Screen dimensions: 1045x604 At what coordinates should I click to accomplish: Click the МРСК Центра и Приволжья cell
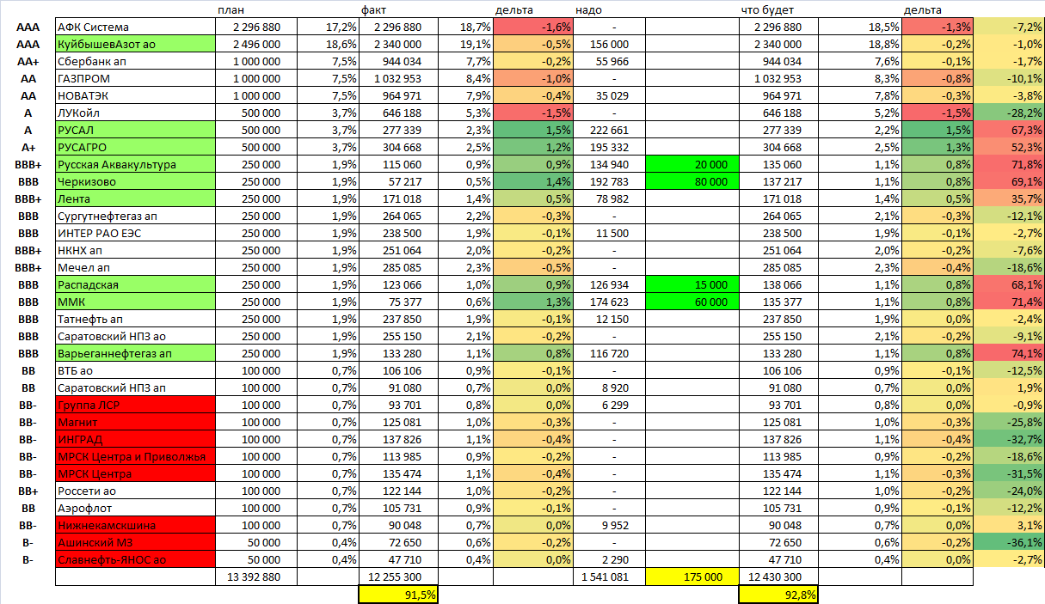[134, 456]
